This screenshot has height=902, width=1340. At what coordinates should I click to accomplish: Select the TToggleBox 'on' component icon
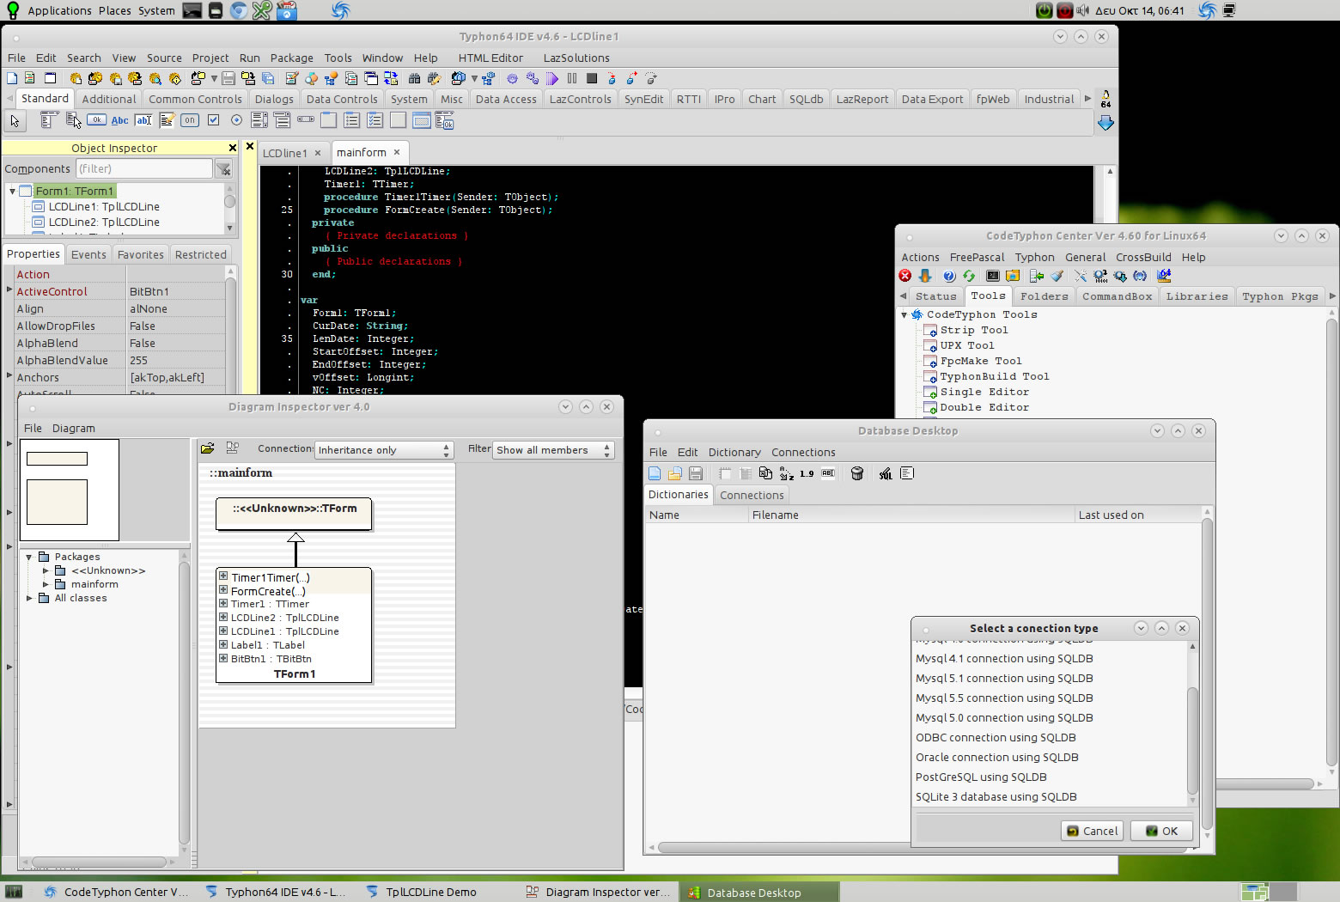tap(190, 120)
